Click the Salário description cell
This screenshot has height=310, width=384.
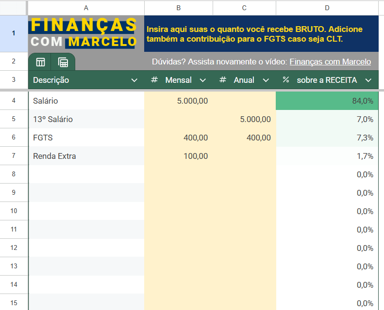86,101
